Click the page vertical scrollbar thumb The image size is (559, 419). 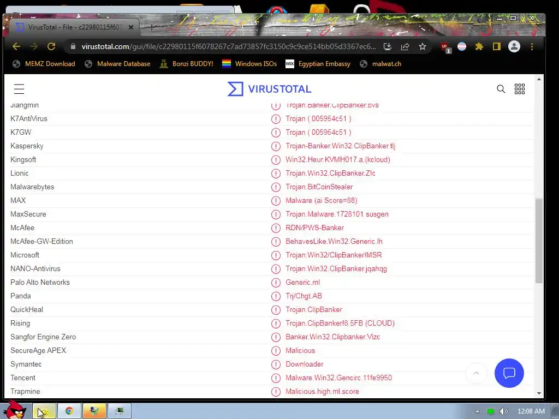coord(539,241)
